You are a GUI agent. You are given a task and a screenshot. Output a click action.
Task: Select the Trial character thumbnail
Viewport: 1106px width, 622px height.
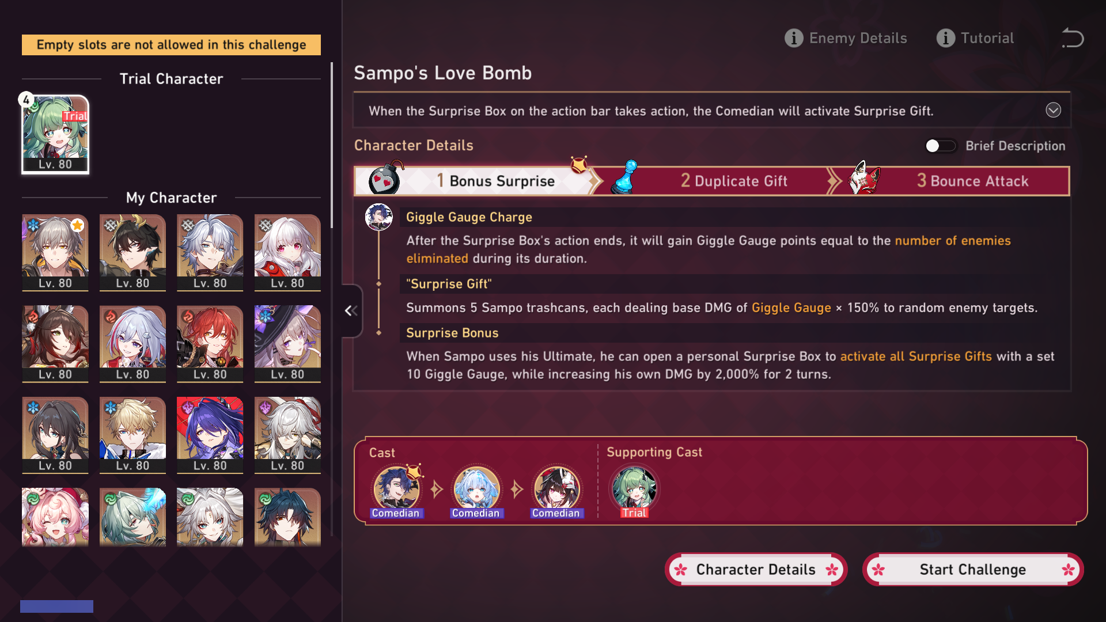(x=55, y=134)
